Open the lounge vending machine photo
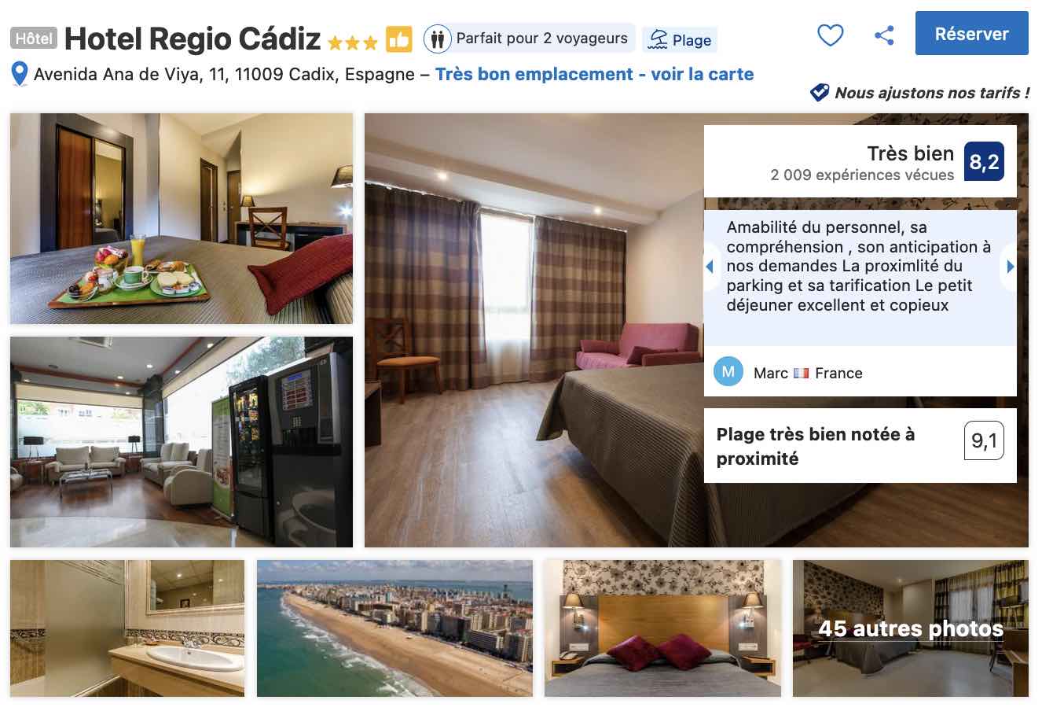Screen dimensions: 1042x711 tap(182, 442)
